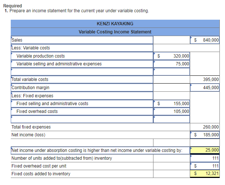Image resolution: width=225 pixels, height=185 pixels.
Task: Click the yellow 12,321 fixed costs field
Action: point(205,174)
